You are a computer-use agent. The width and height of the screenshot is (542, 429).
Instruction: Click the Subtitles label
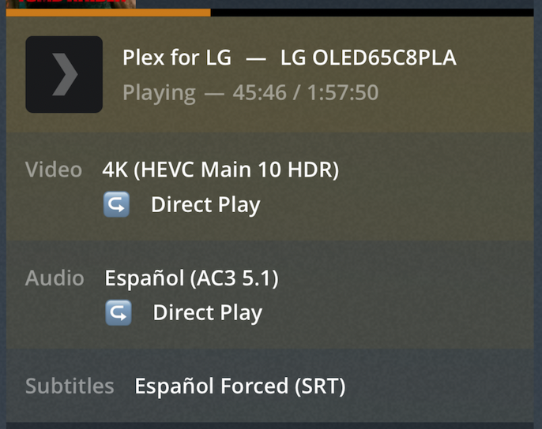[x=70, y=386]
